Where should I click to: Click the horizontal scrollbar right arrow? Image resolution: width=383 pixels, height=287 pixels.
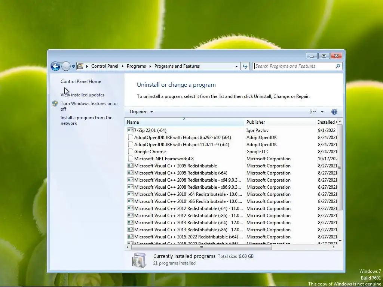(333, 247)
